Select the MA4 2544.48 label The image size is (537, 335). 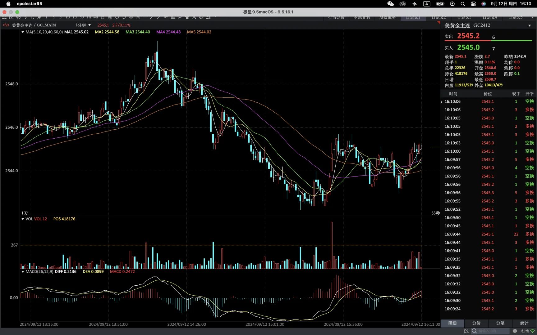168,32
